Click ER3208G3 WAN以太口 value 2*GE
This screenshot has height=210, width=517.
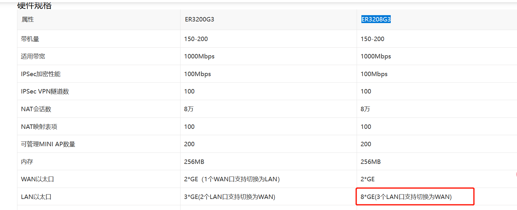click(x=368, y=179)
